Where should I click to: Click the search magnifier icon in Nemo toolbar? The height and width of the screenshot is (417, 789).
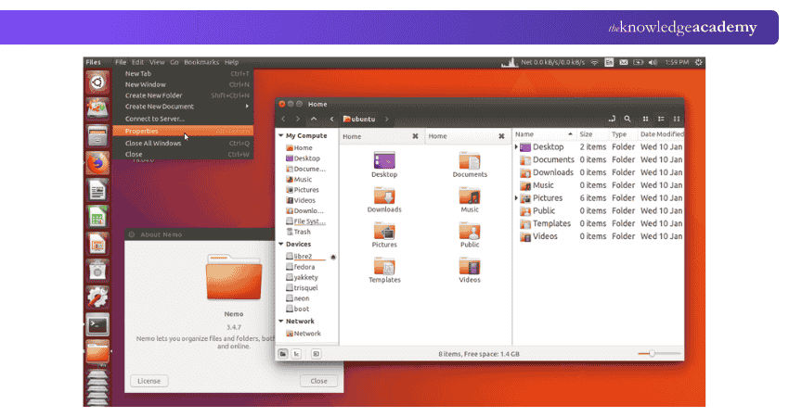628,119
